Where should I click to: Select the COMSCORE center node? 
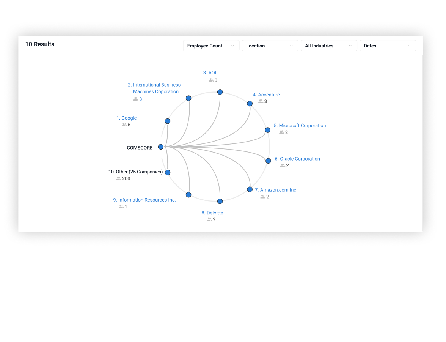(160, 147)
